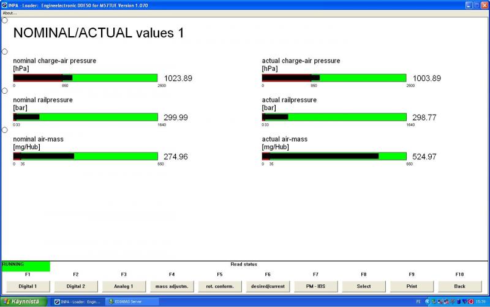Click the actual air-mass gauge bar
This screenshot has height=307, width=490.
334,156
